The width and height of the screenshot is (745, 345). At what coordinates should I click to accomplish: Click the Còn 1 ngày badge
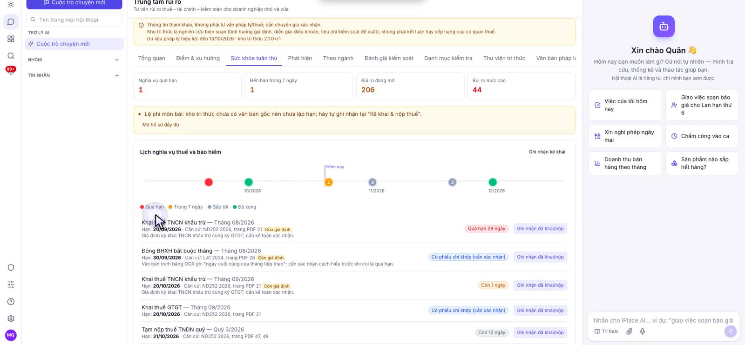click(493, 285)
